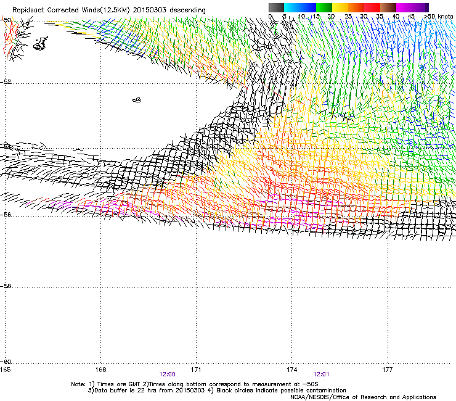This screenshot has height=401, width=456.
Task: Click the brown 35-40 knots legend segment
Action: 388,7
